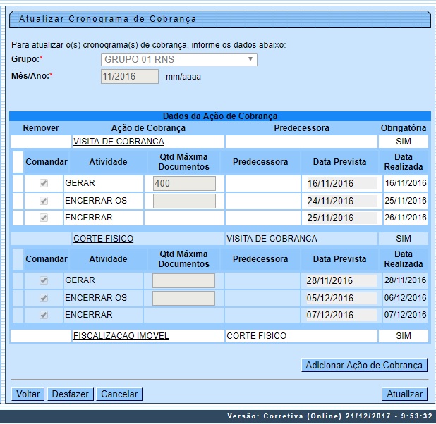Click Qtd Máxima field showing 400
This screenshot has width=436, height=424.
(x=184, y=184)
